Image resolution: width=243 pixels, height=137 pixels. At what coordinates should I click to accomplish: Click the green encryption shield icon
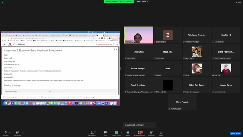tap(3, 3)
